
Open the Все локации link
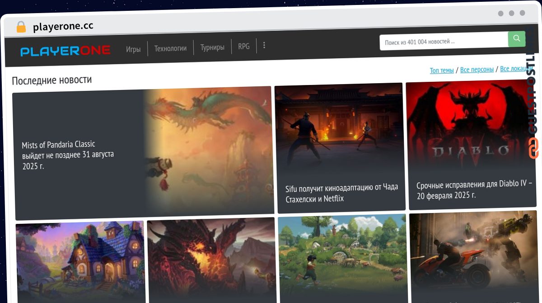516,69
